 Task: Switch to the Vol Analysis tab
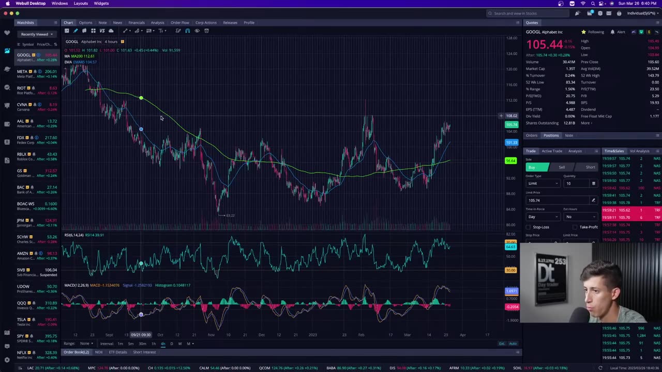pyautogui.click(x=639, y=151)
